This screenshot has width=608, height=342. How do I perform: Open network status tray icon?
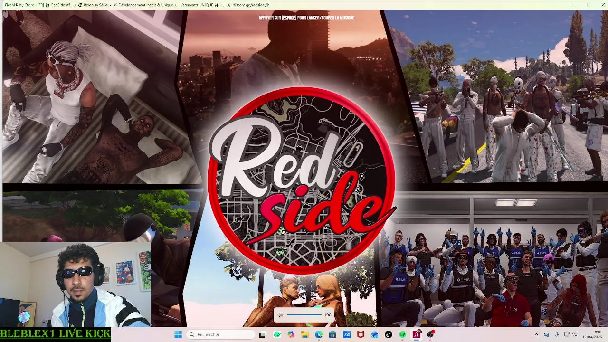(x=566, y=334)
